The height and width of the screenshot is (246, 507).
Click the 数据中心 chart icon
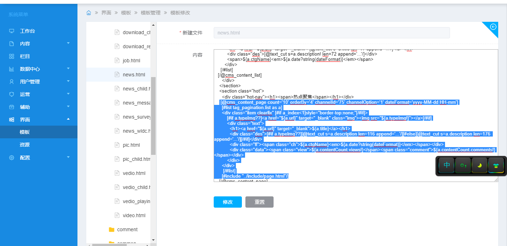tap(12, 69)
